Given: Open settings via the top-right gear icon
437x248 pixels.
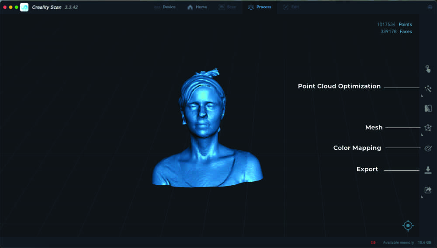Looking at the screenshot, I should coord(430,7).
